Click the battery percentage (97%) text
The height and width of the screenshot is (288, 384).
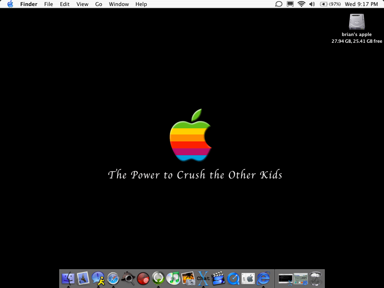[335, 4]
